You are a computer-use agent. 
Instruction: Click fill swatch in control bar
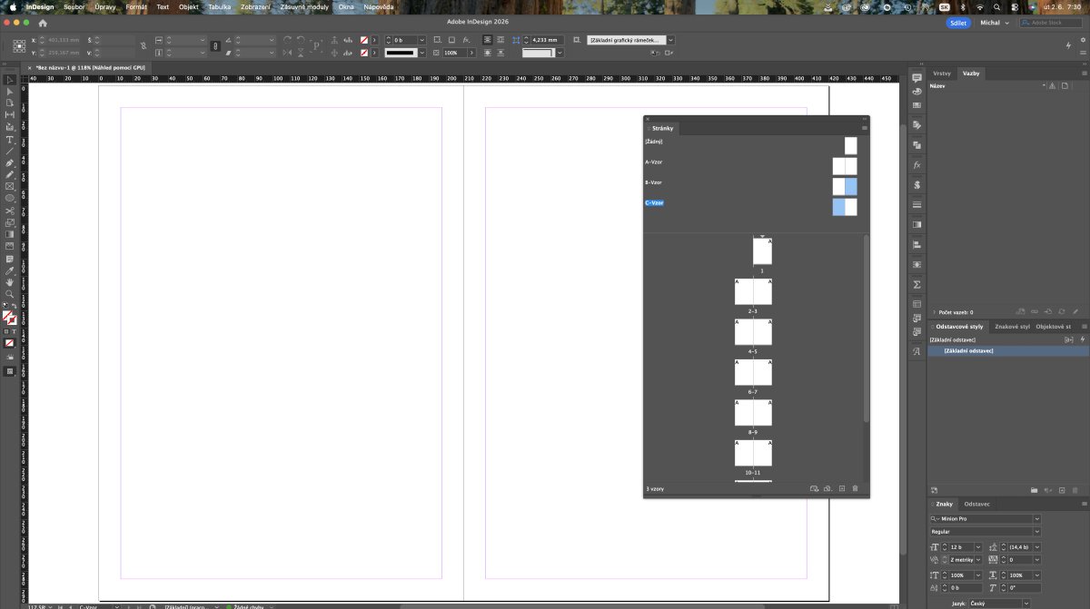pos(364,40)
